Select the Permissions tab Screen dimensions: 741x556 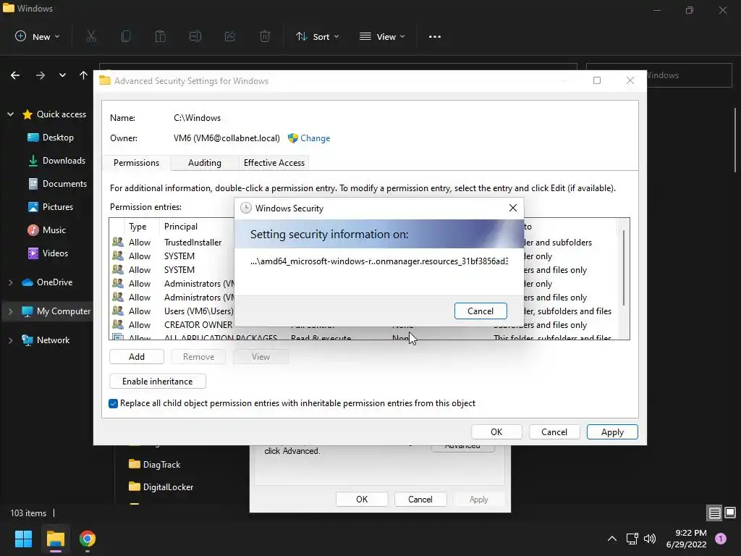point(136,163)
